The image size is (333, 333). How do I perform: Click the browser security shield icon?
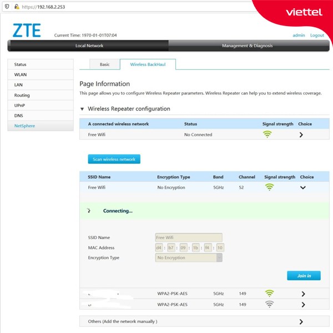pyautogui.click(x=6, y=6)
